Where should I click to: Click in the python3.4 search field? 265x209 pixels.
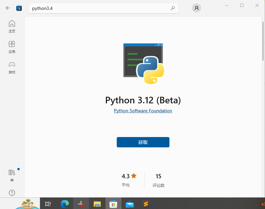[104, 8]
